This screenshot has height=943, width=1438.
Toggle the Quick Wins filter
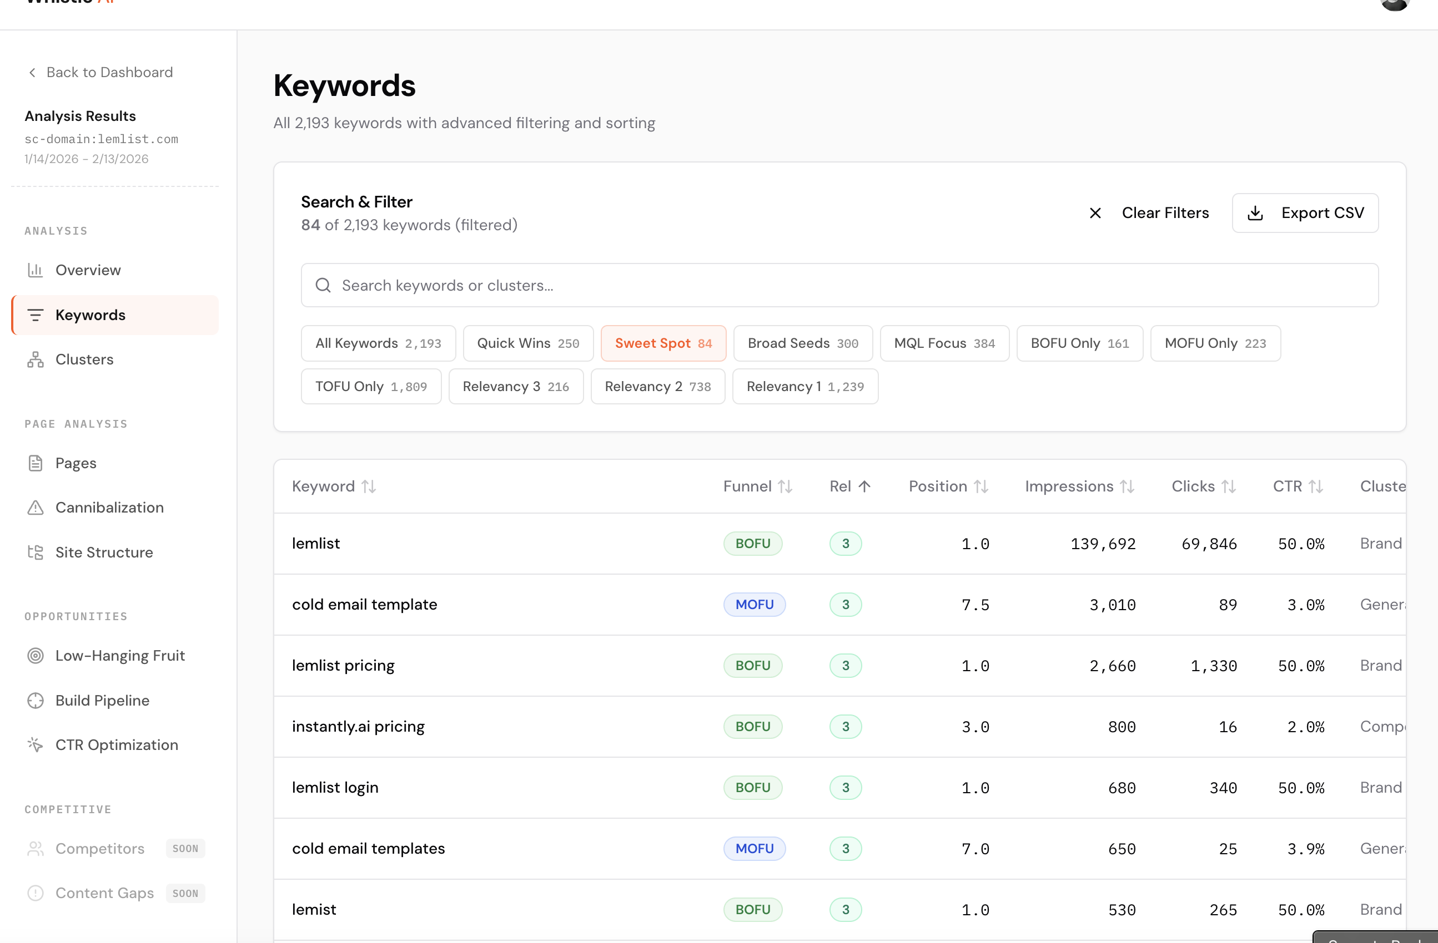click(x=527, y=343)
